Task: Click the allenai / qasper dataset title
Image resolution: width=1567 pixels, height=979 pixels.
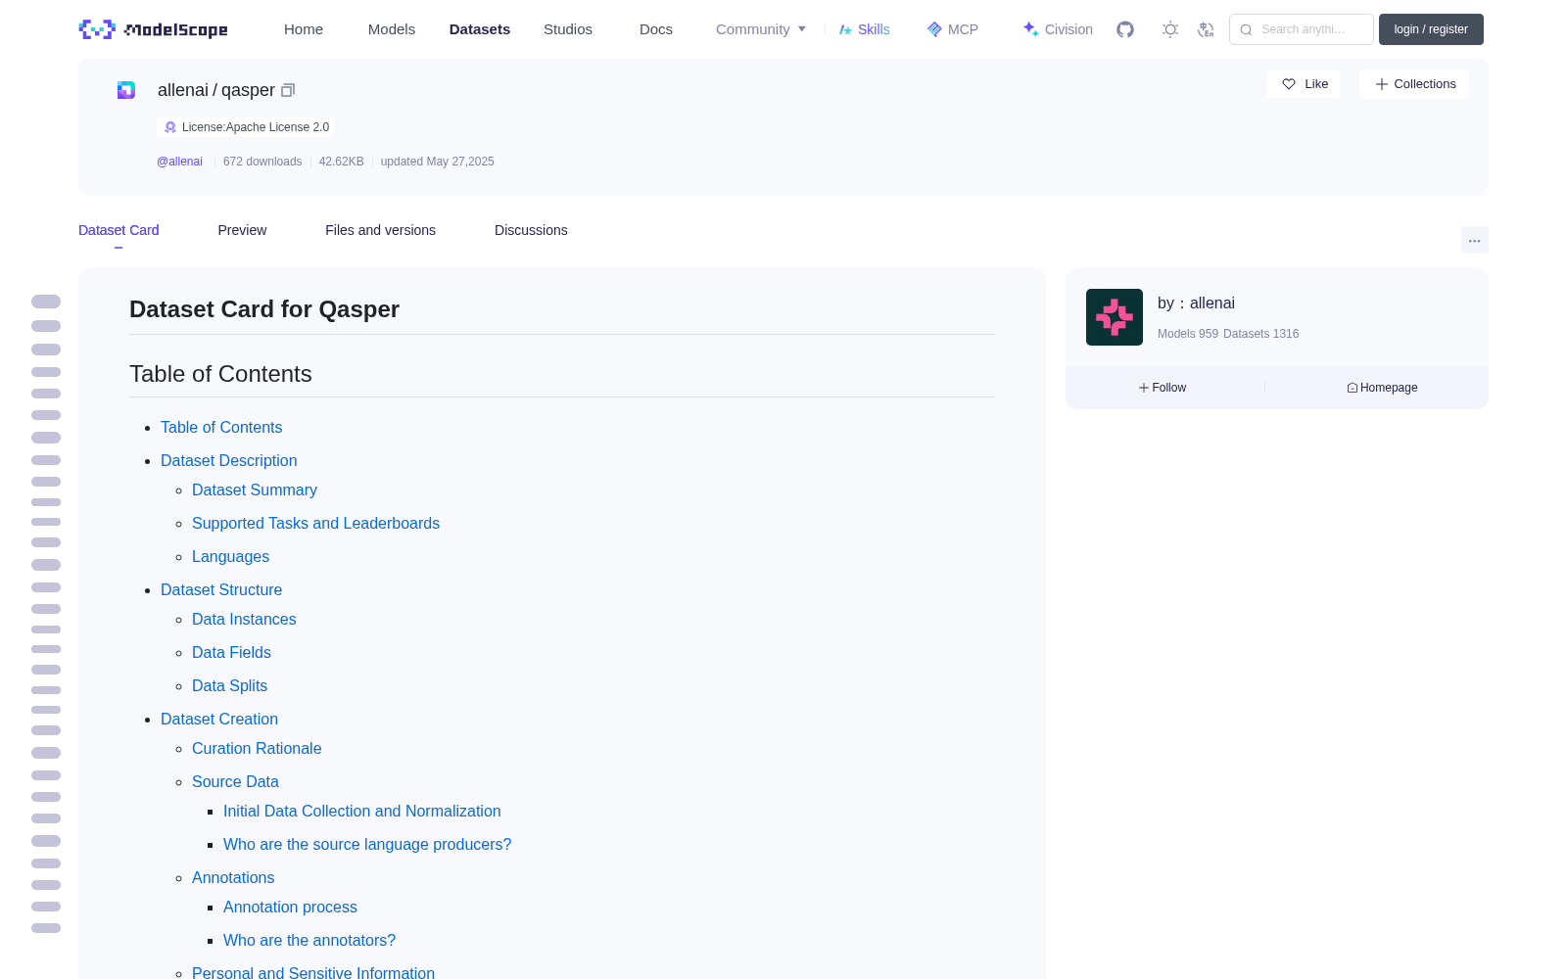Action: (x=216, y=90)
